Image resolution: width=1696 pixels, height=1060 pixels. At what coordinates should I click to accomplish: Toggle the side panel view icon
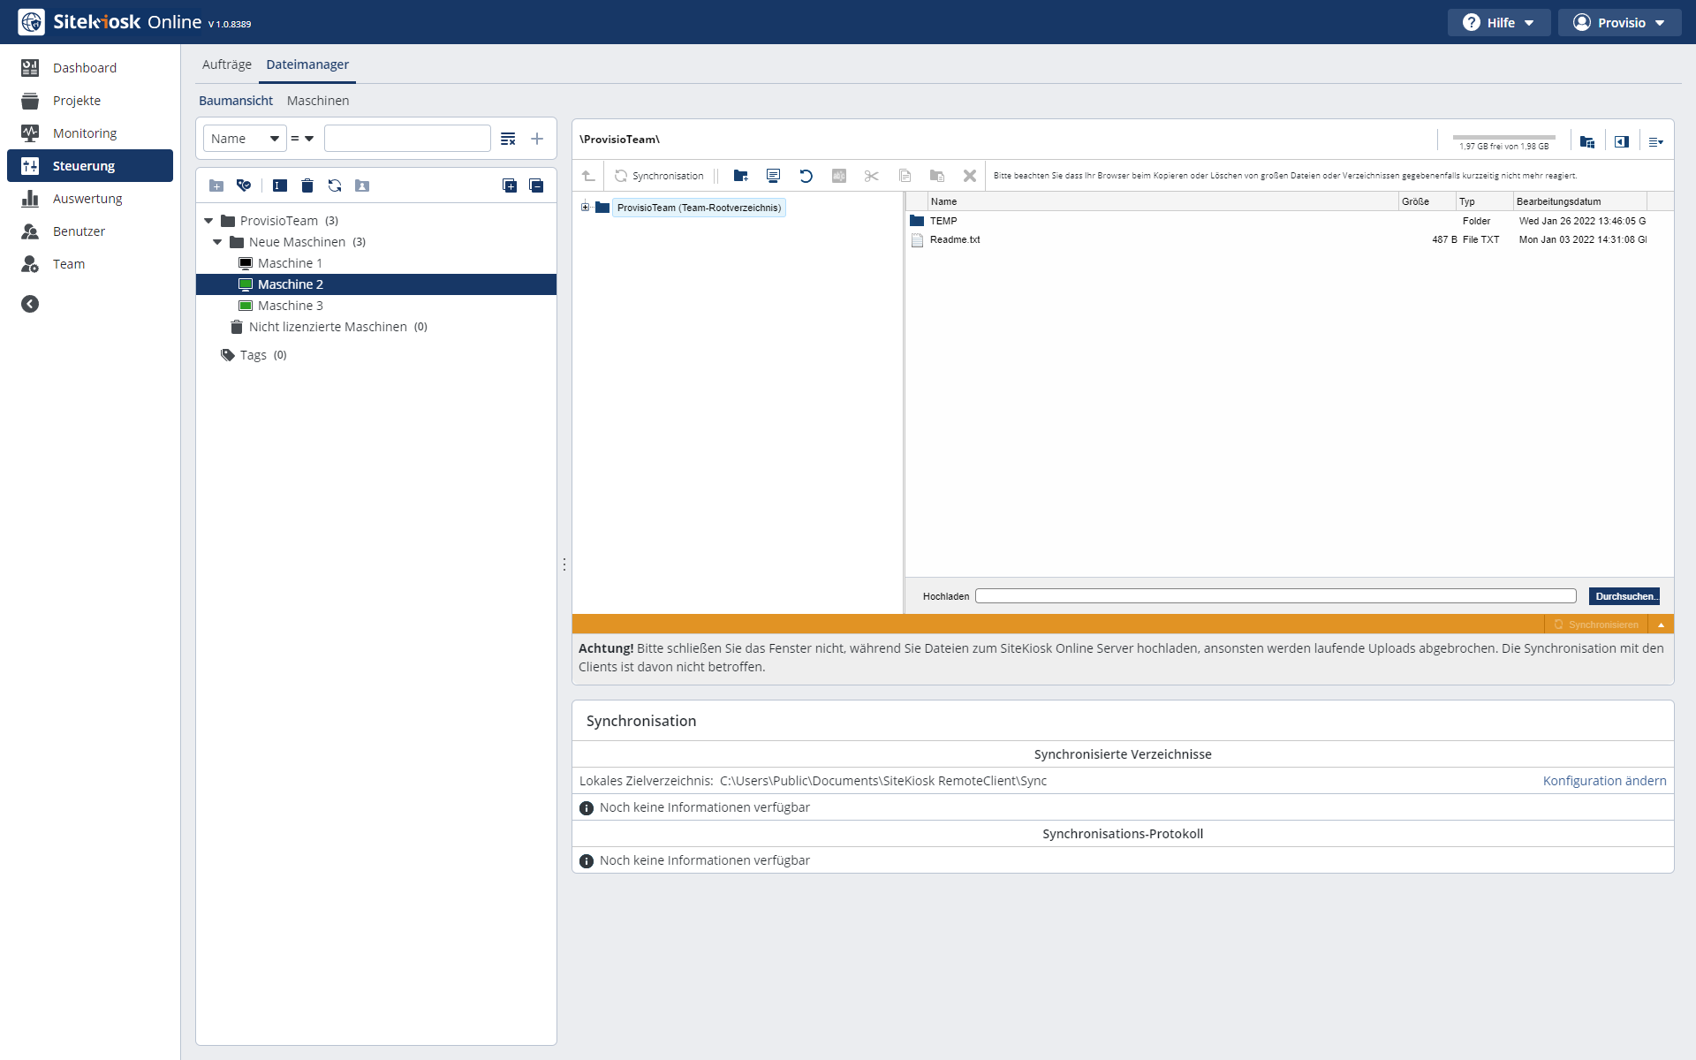(x=1622, y=141)
